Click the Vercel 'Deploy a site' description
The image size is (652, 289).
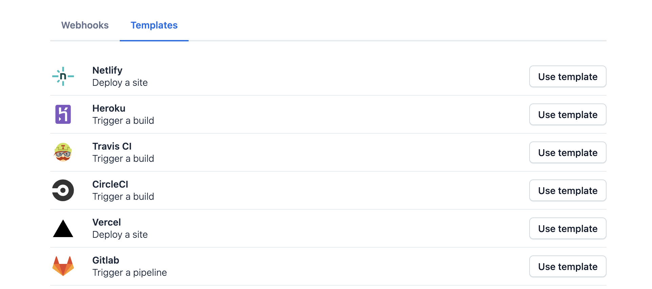click(120, 234)
